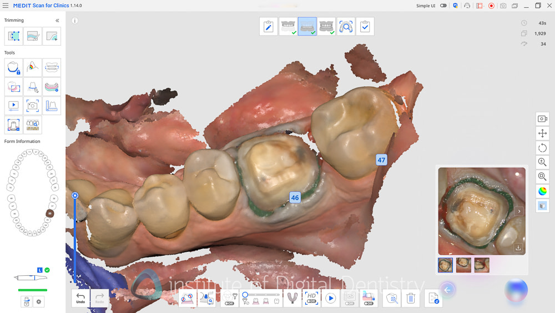Switch to the maxilla scan stage
555x313 pixels.
pos(287,27)
